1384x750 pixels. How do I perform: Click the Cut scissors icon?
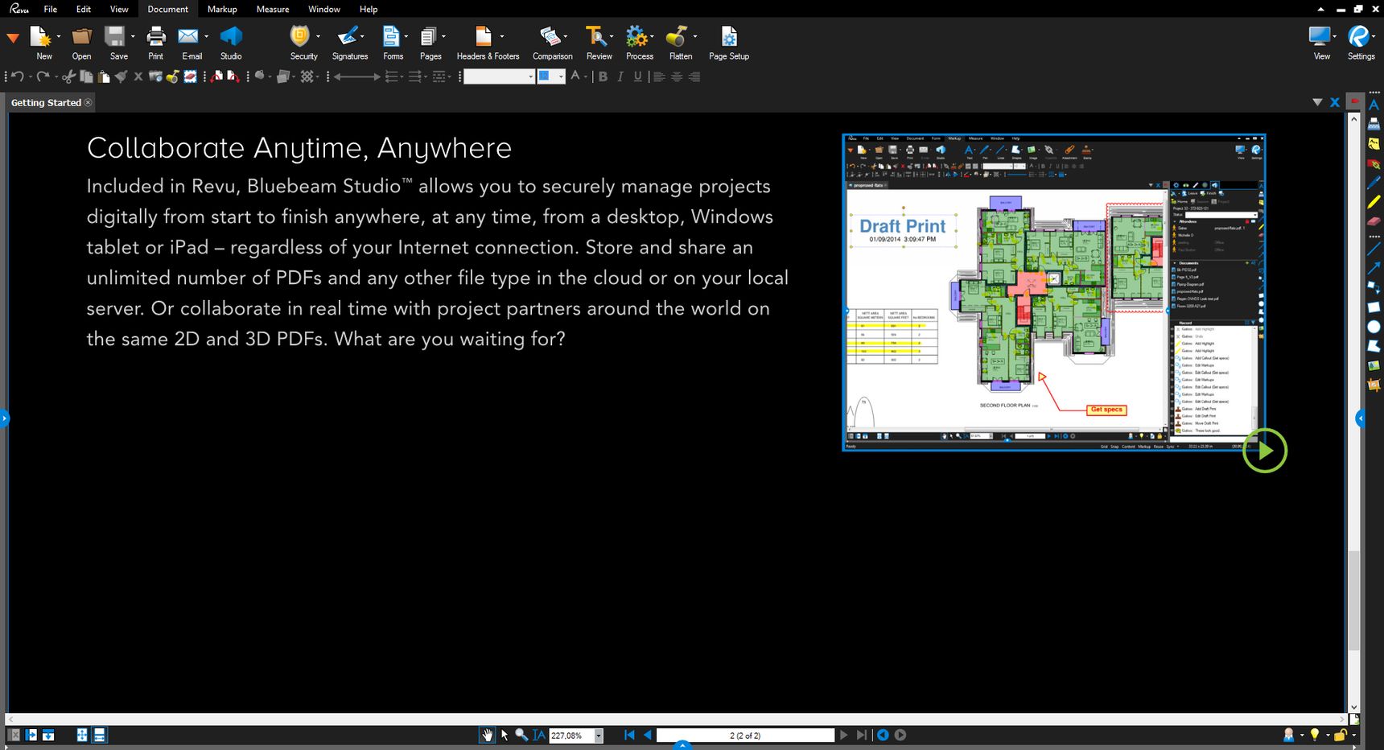(69, 76)
